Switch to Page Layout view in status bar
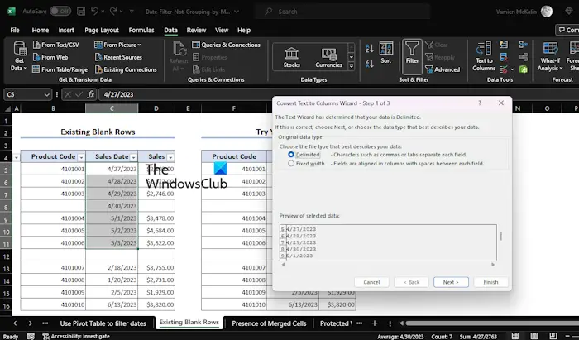Viewport: 579px width, 340px height. point(534,336)
